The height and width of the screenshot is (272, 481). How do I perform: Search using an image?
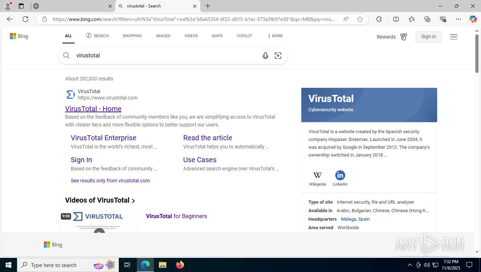pyautogui.click(x=278, y=56)
